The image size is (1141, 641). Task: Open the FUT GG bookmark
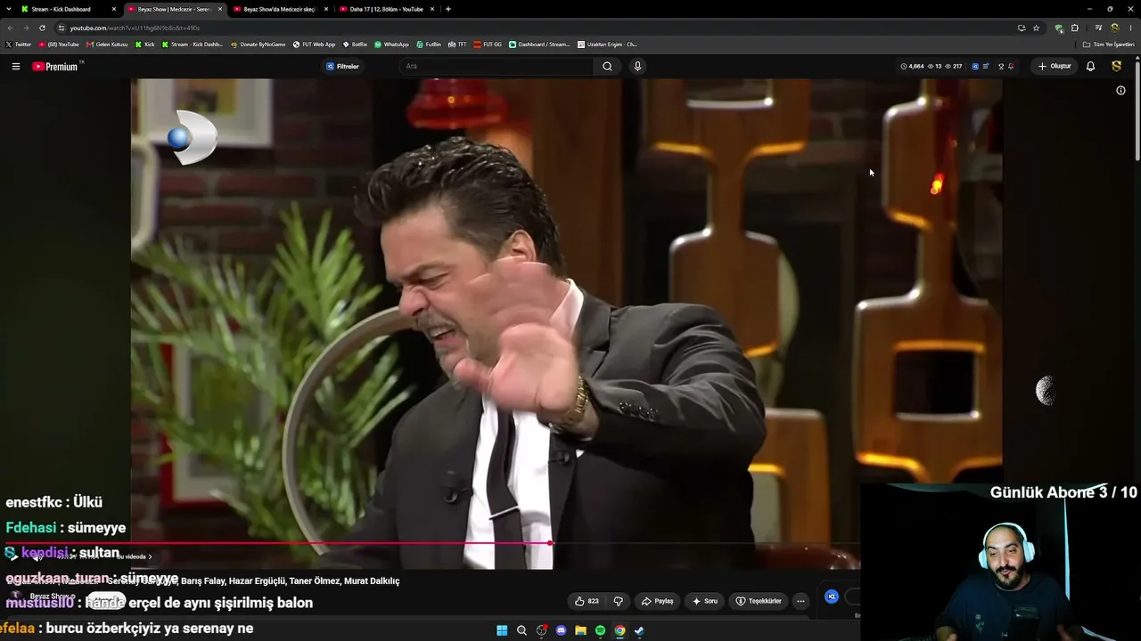tap(488, 44)
